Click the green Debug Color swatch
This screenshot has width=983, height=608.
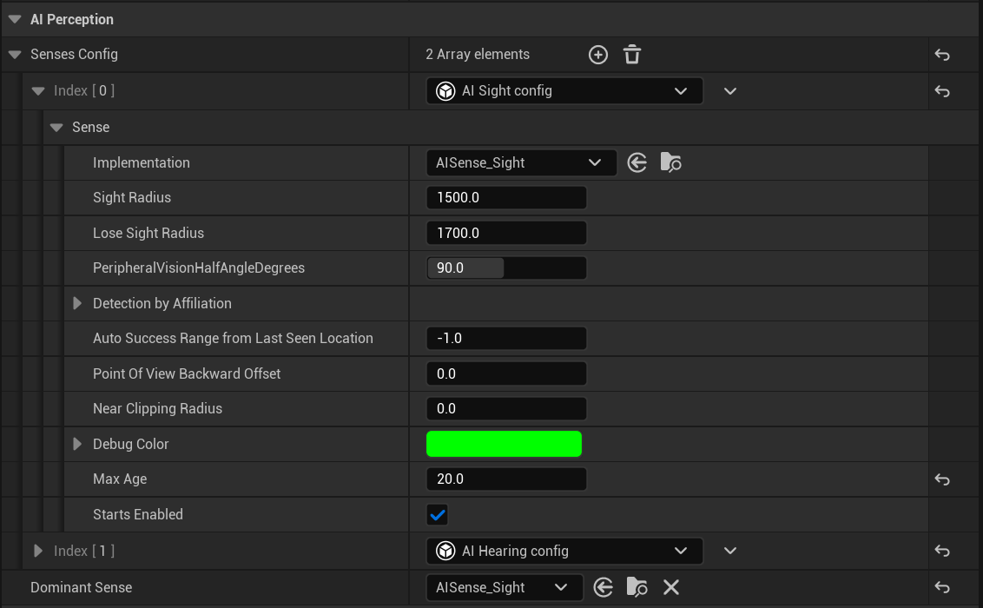[504, 444]
